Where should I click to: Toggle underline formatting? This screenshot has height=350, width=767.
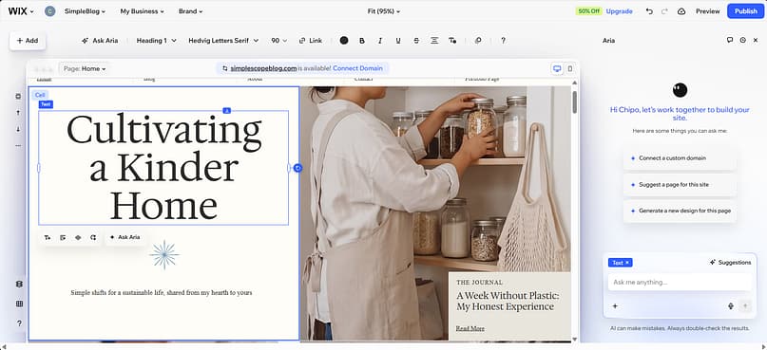(x=398, y=41)
